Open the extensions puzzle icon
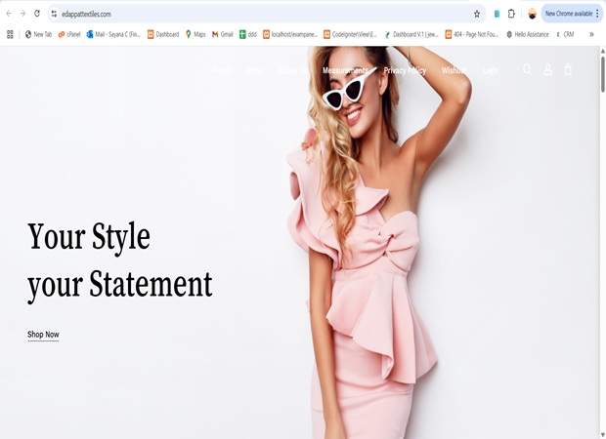 coord(511,14)
